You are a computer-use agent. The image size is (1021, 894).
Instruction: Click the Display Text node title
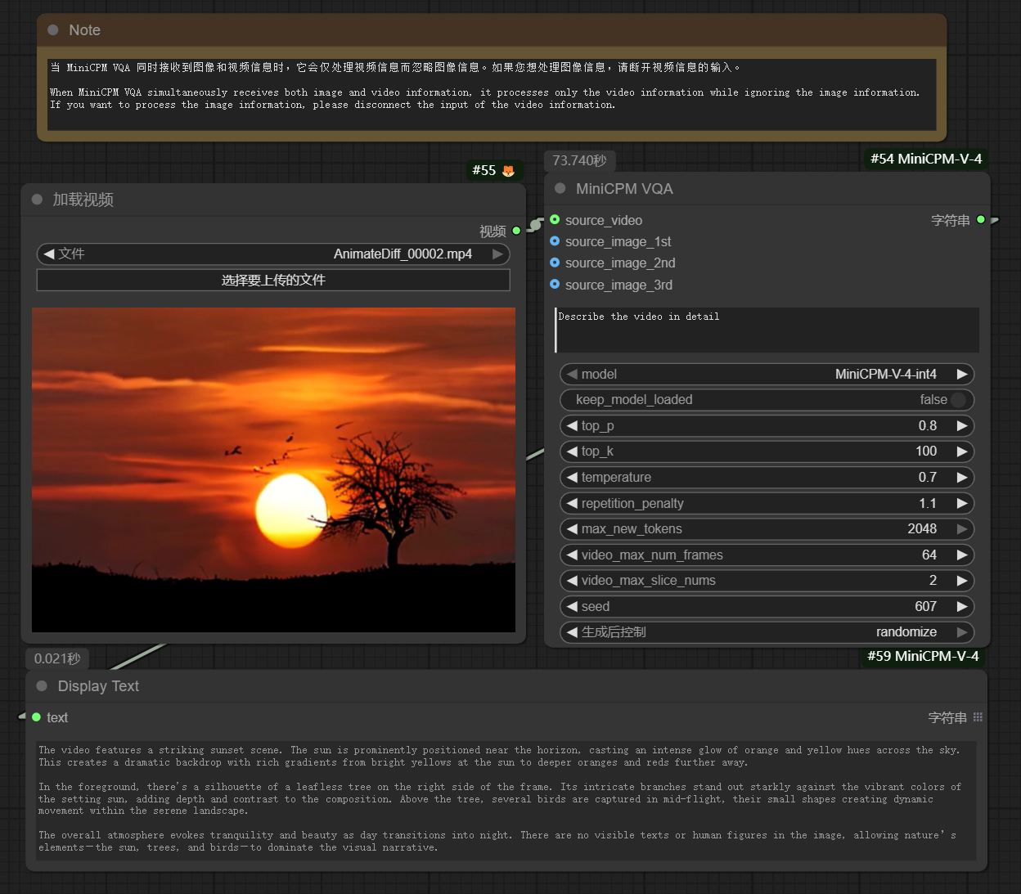pyautogui.click(x=98, y=686)
